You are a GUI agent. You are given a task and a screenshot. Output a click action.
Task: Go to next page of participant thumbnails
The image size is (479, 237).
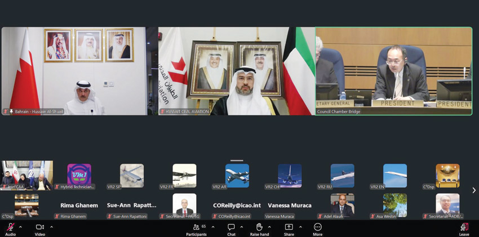point(473,190)
